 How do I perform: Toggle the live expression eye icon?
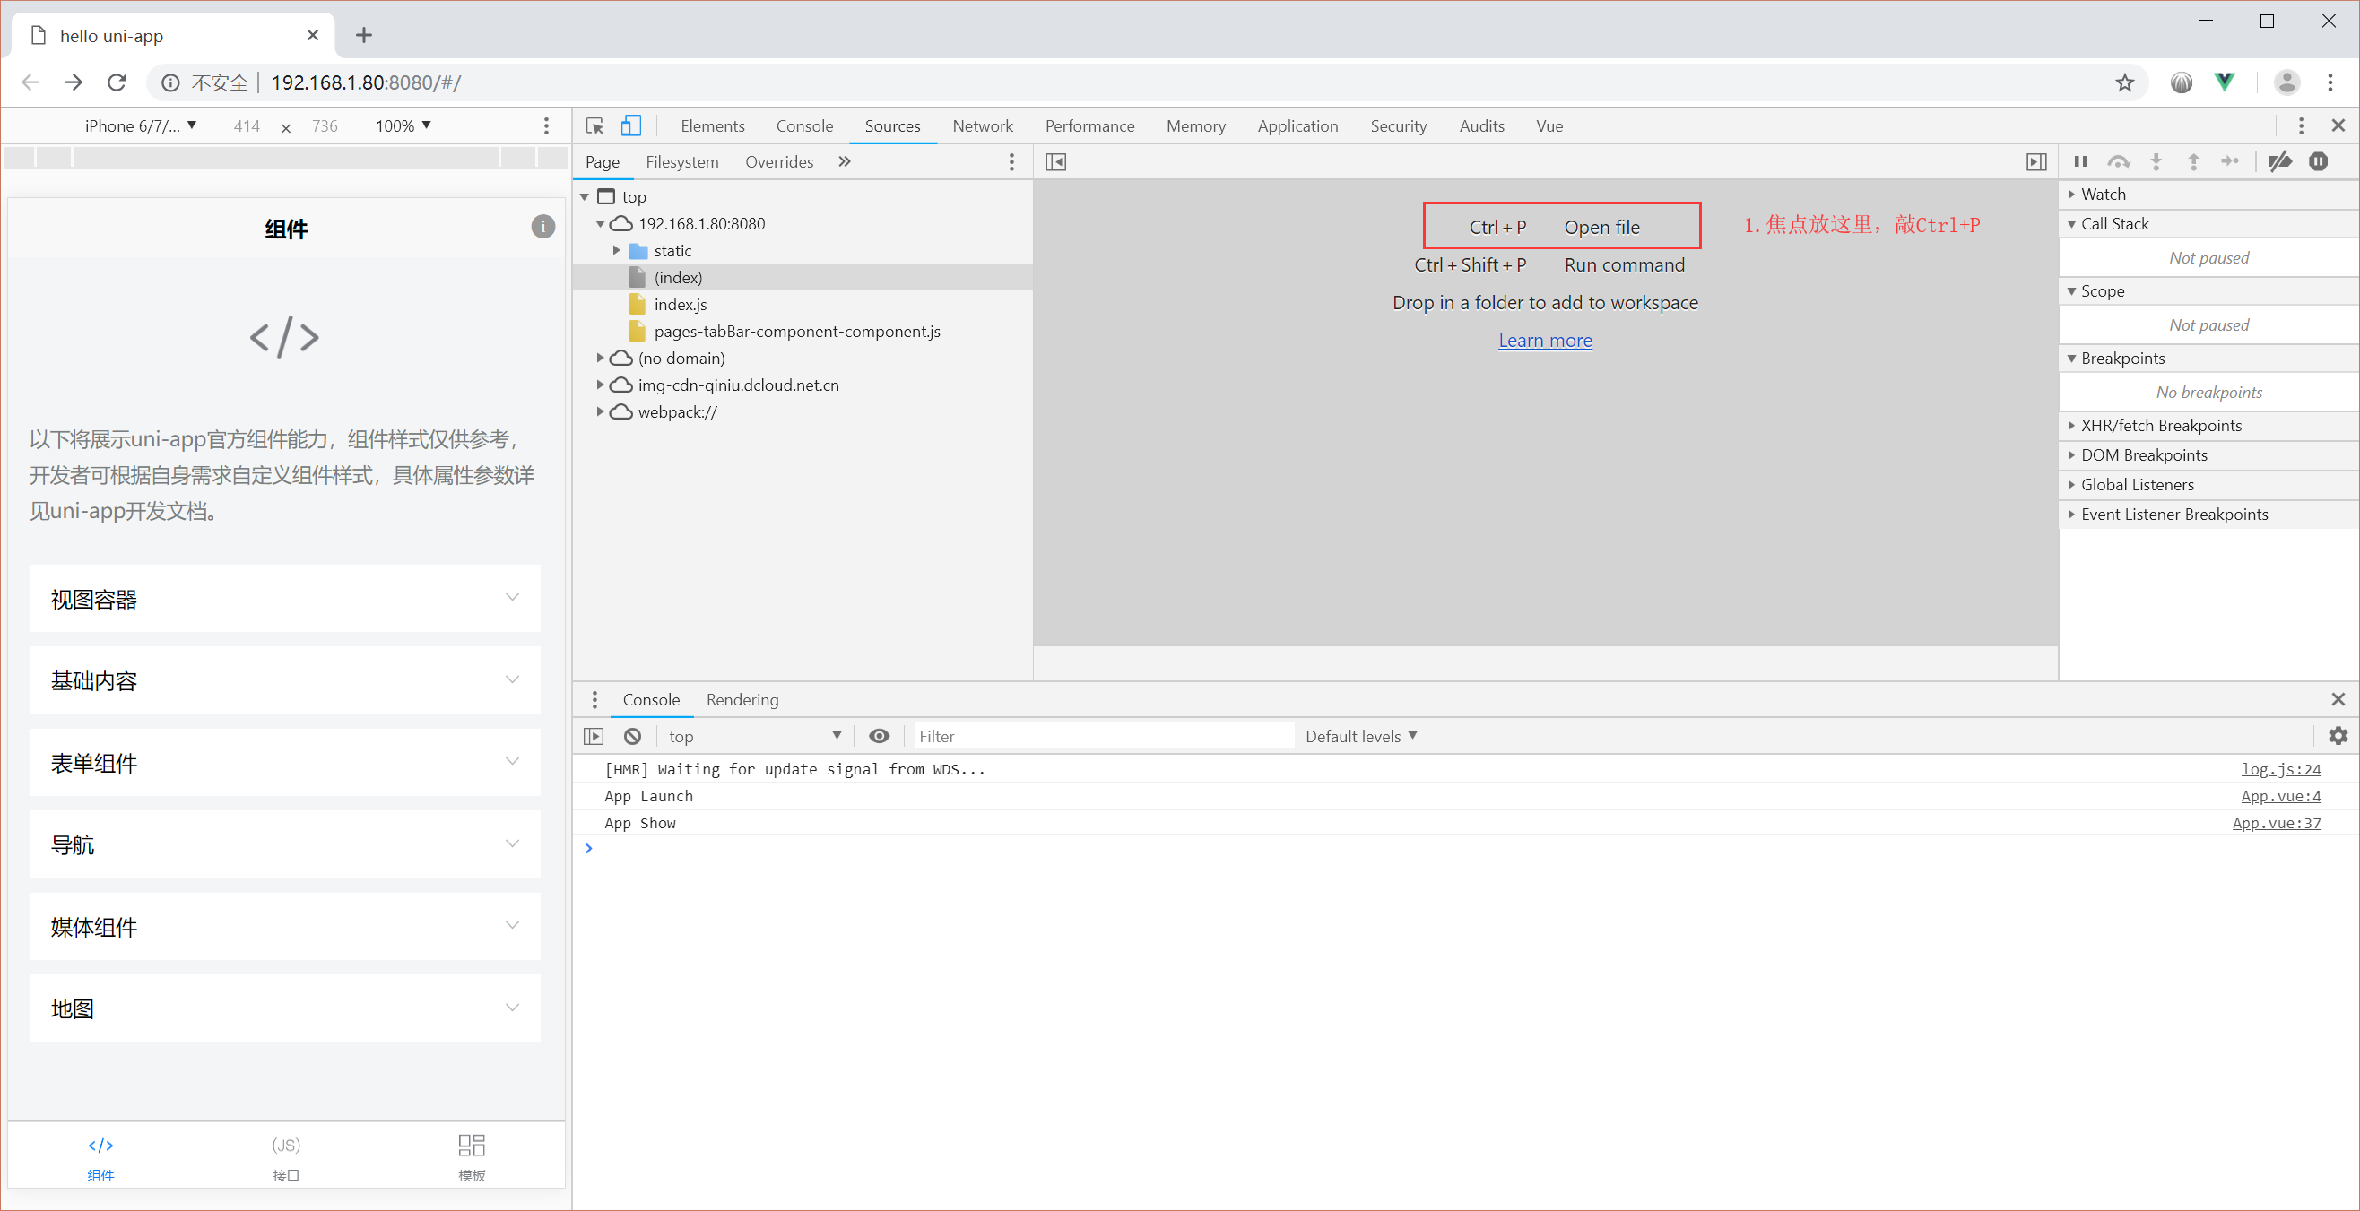879,736
